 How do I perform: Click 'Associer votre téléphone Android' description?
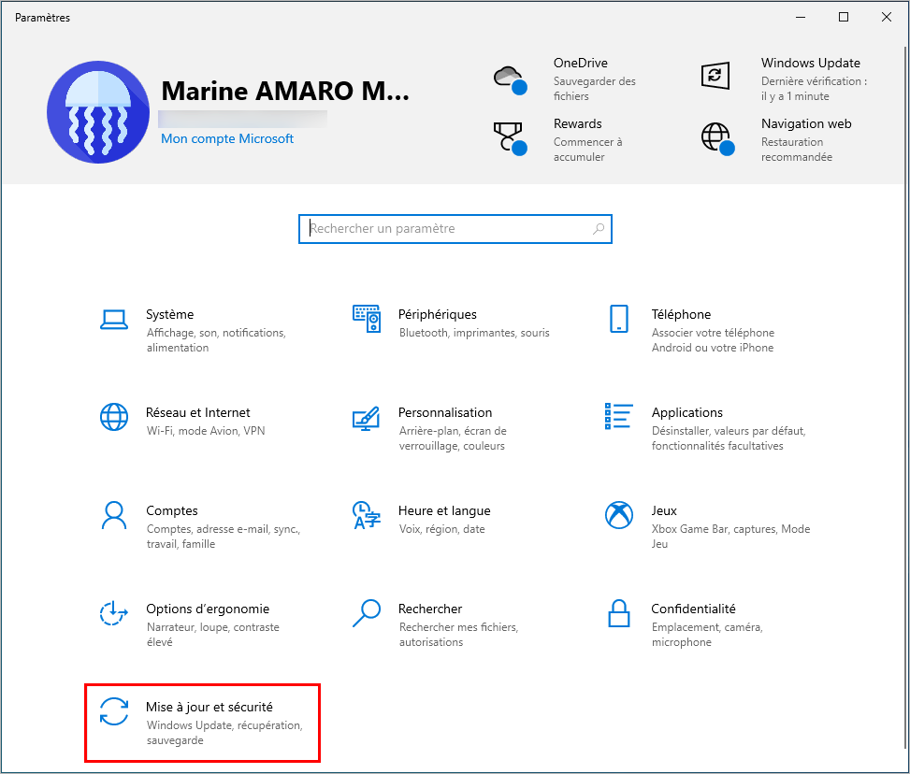point(713,340)
